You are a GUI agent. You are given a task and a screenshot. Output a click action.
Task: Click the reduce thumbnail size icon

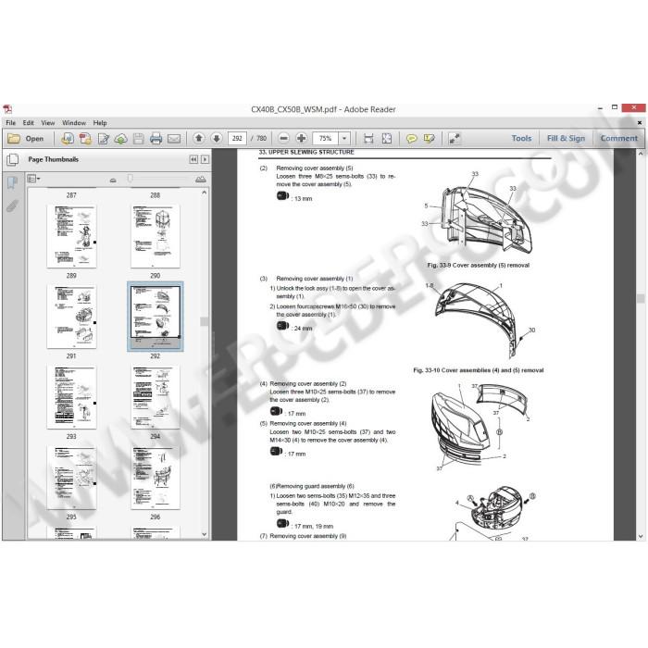pos(113,181)
